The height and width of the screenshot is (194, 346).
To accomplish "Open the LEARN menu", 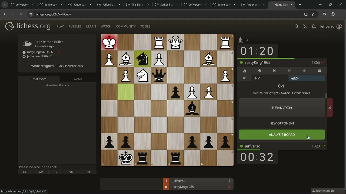I will [x=91, y=26].
